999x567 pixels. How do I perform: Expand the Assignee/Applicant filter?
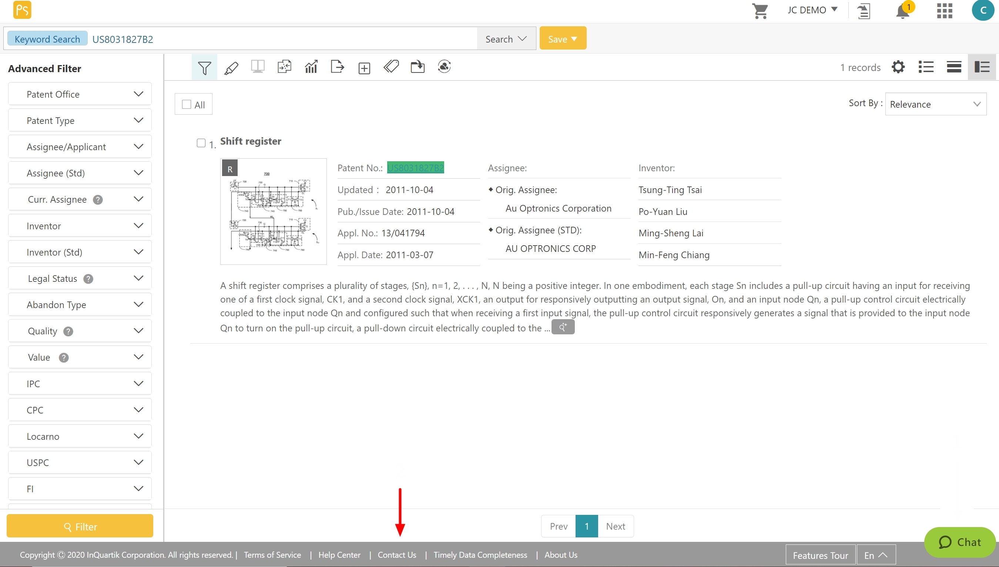point(80,146)
